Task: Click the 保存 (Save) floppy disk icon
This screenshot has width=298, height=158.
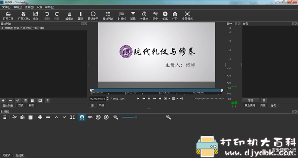Action: [x=35, y=16]
